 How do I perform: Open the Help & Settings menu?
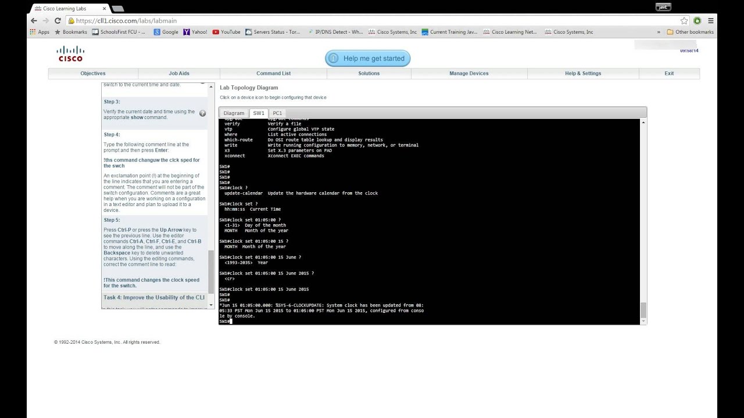pos(583,73)
